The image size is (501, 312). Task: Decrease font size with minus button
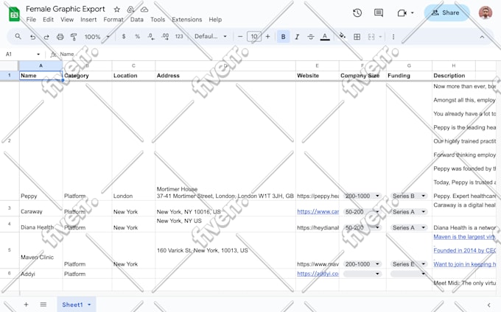tap(240, 37)
